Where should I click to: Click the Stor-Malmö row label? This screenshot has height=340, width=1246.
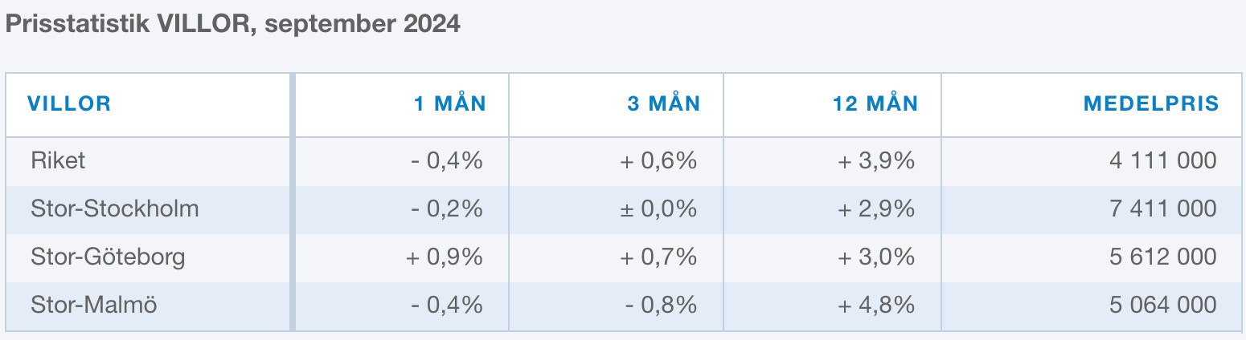pos(94,305)
